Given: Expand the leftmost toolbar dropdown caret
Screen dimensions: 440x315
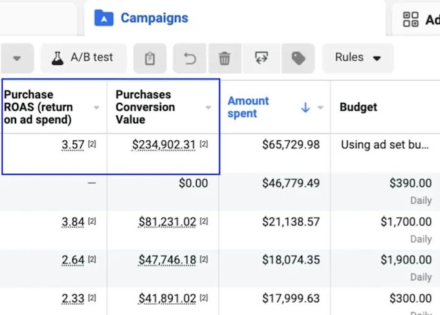Looking at the screenshot, I should 17,58.
